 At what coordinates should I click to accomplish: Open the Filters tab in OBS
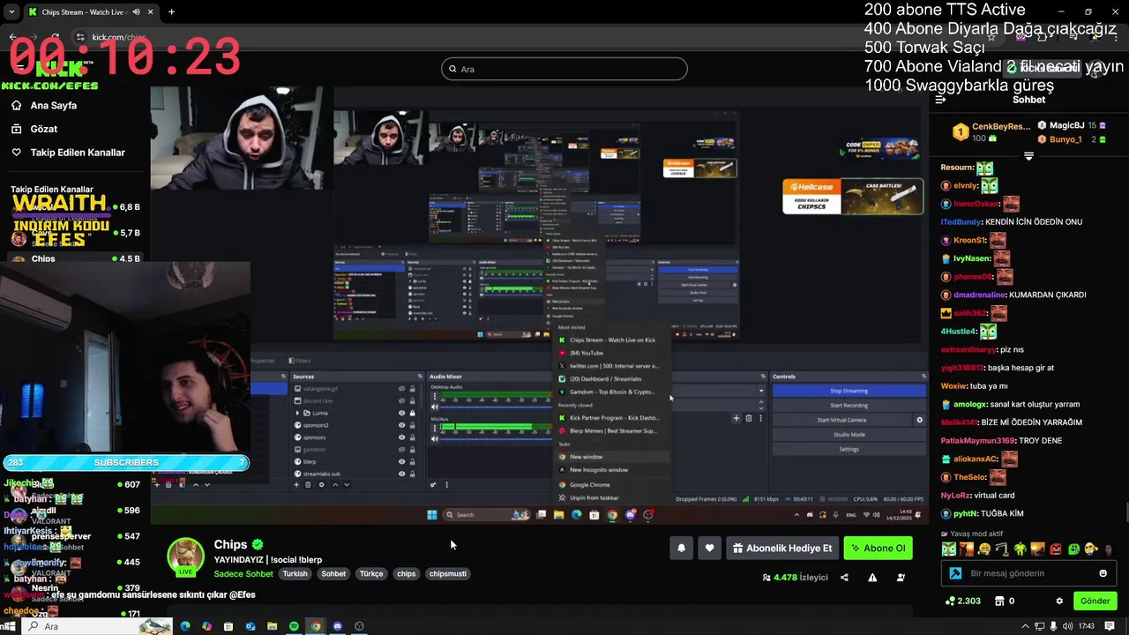tap(298, 361)
